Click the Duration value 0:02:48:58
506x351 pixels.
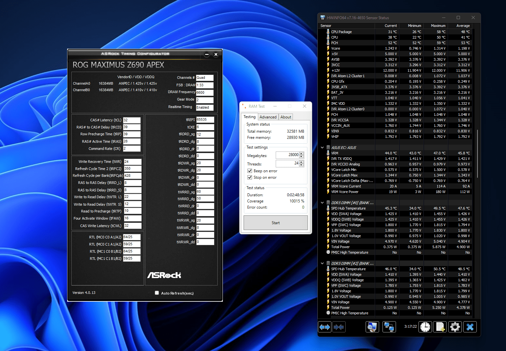[295, 195]
